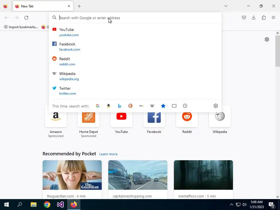Choose the Wikipedia suggestion in the dropdown
The height and width of the screenshot is (210, 280).
click(135, 76)
